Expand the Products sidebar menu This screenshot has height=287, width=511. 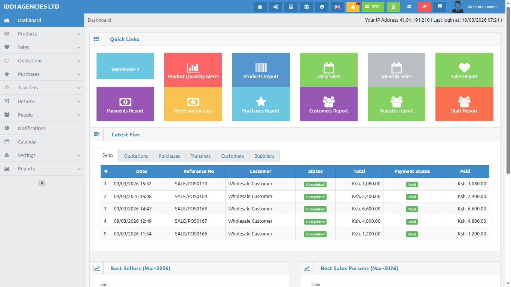[42, 34]
